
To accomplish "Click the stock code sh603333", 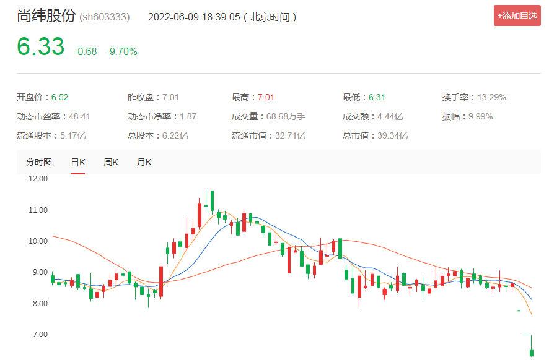I will pyautogui.click(x=105, y=17).
